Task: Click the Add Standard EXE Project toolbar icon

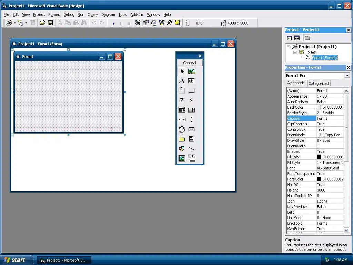Action: click(9, 23)
